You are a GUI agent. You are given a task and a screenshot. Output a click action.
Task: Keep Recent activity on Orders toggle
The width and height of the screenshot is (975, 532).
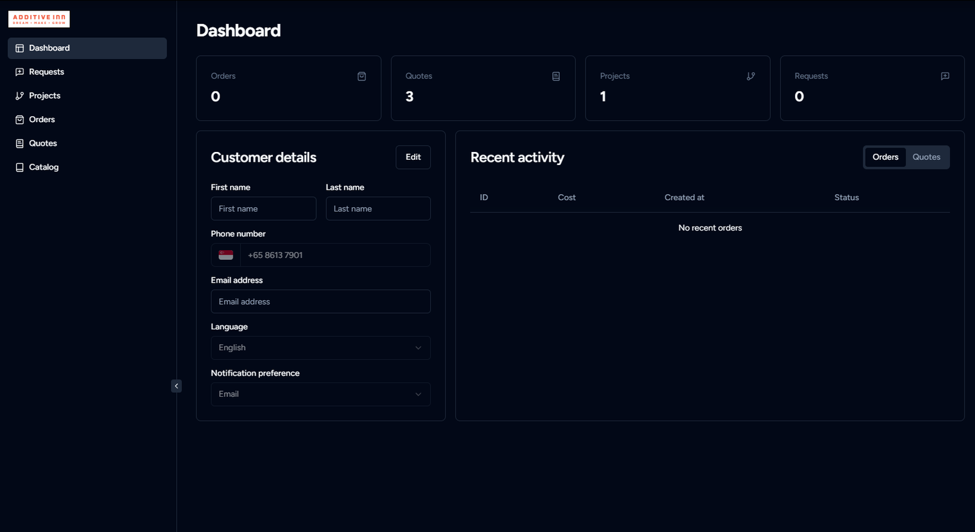tap(885, 157)
